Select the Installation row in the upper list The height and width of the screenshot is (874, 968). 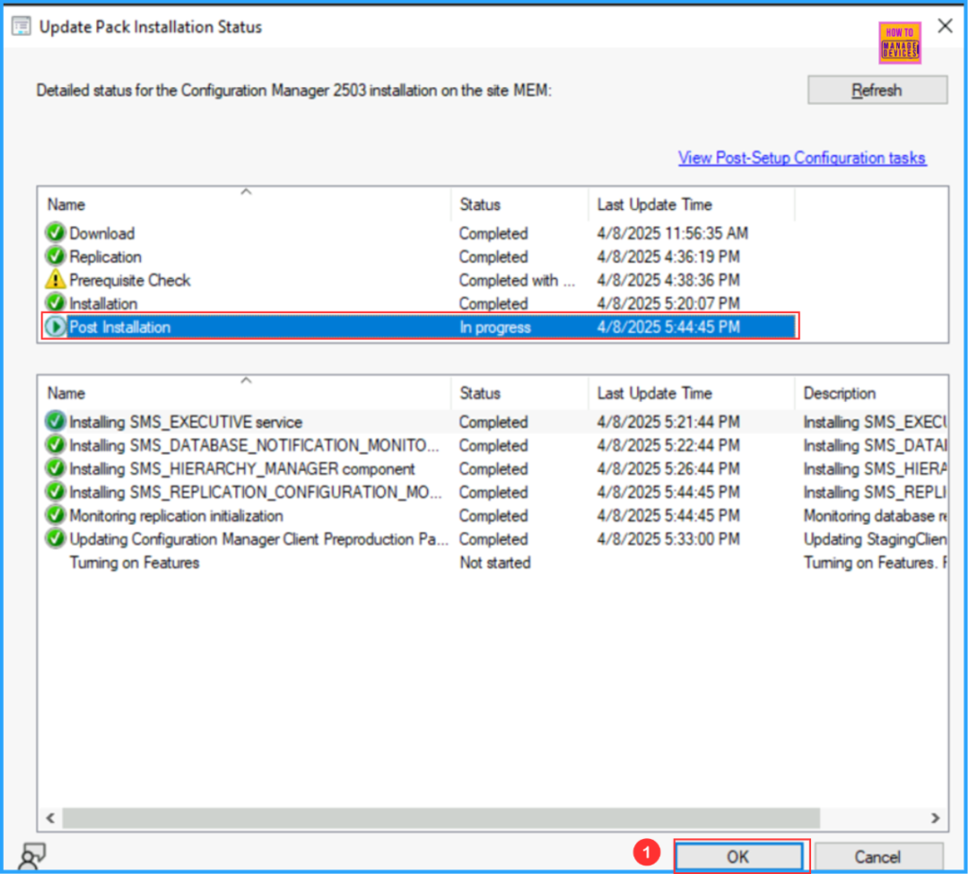pyautogui.click(x=419, y=304)
